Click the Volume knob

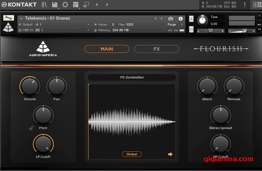(x=30, y=87)
